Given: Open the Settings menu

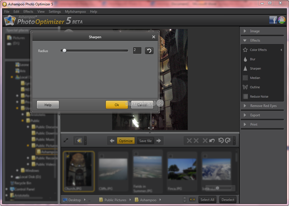Looking at the screenshot, I should [x=55, y=11].
